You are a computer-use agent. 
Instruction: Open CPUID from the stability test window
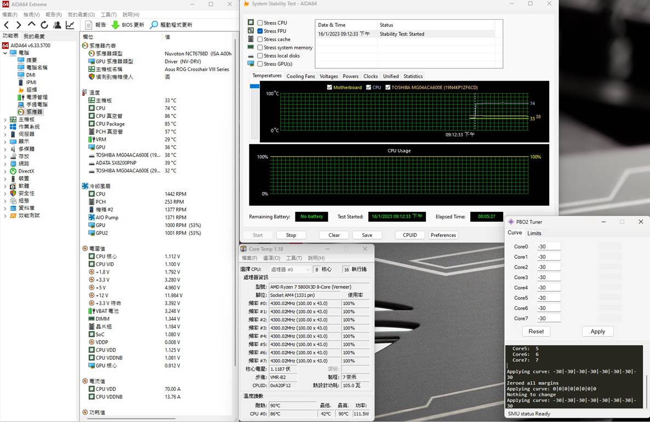[410, 235]
